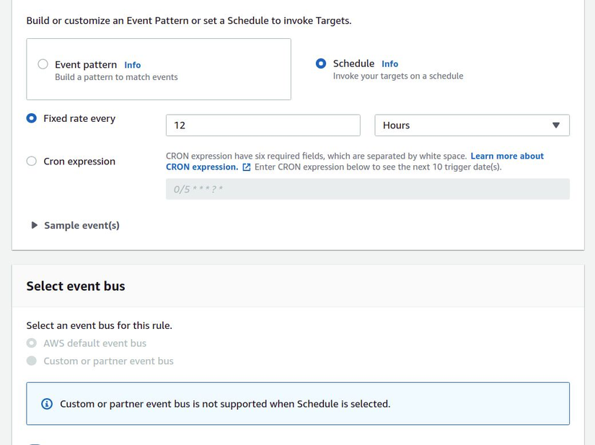Switch to the Cron expression radio option
Screen dimensions: 595x445
[32, 162]
